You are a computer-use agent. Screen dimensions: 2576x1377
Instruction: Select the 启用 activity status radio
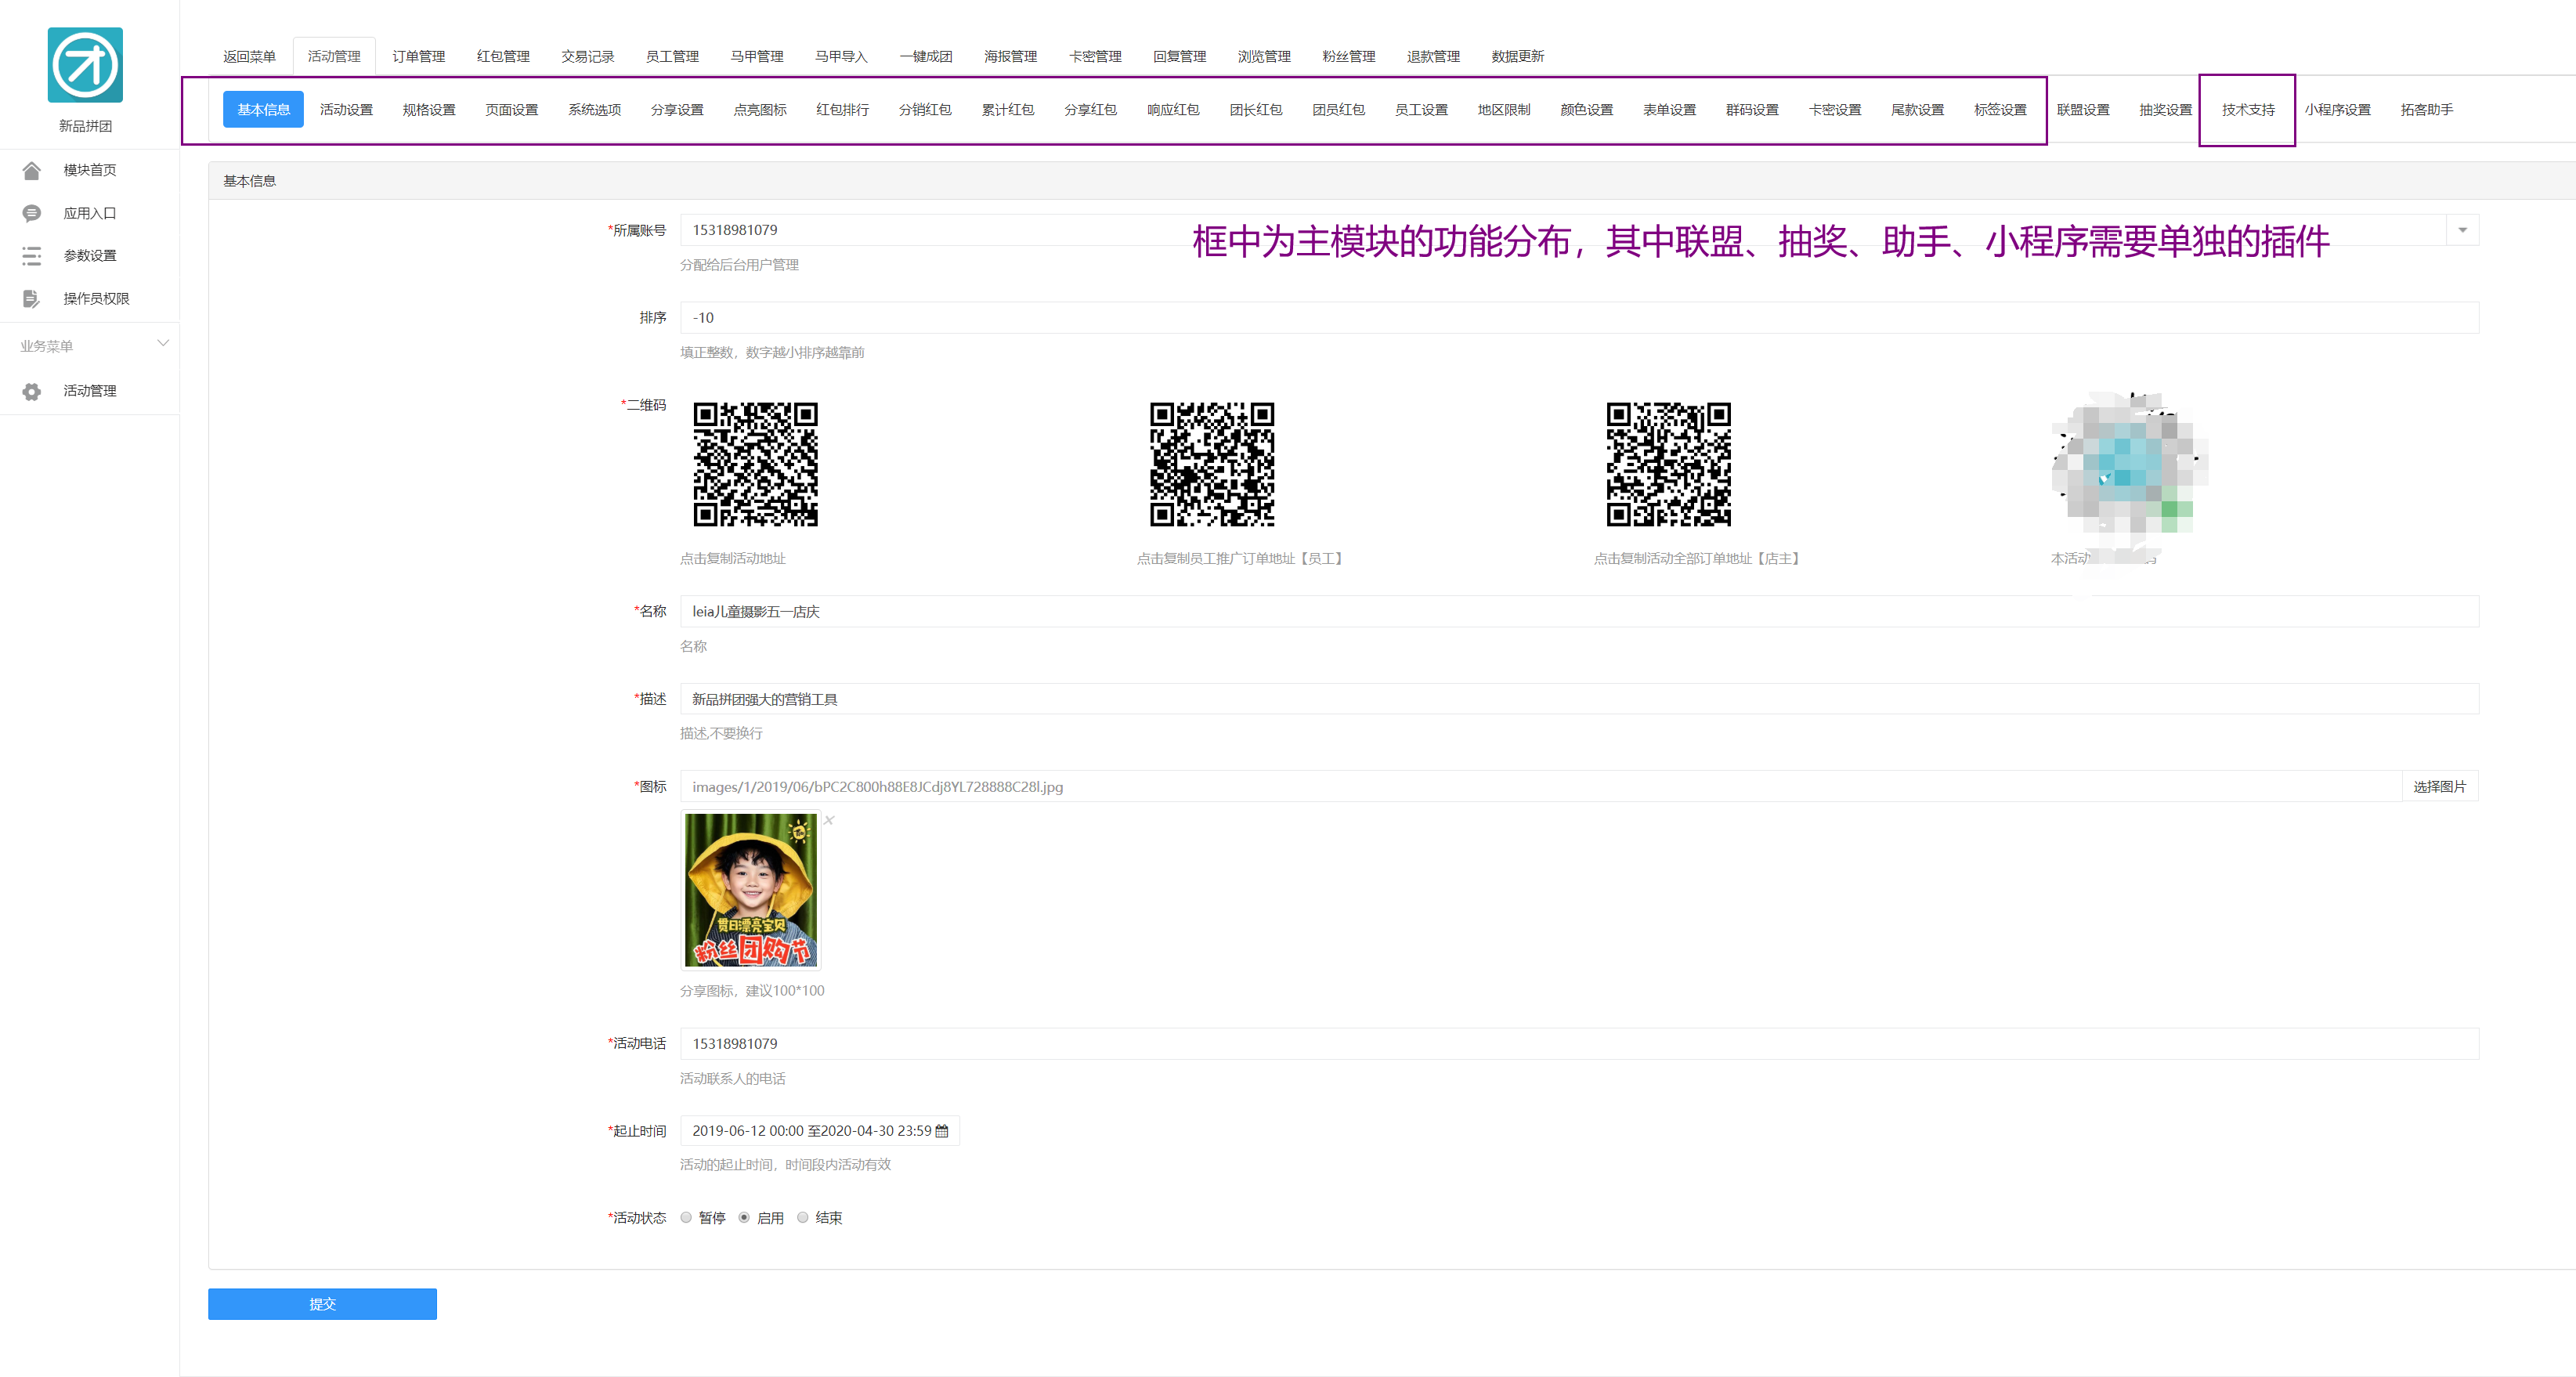(744, 1218)
